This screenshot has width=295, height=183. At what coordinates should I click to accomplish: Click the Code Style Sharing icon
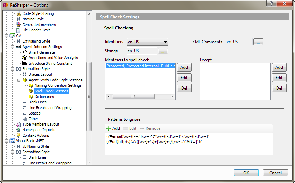click(x=18, y=13)
